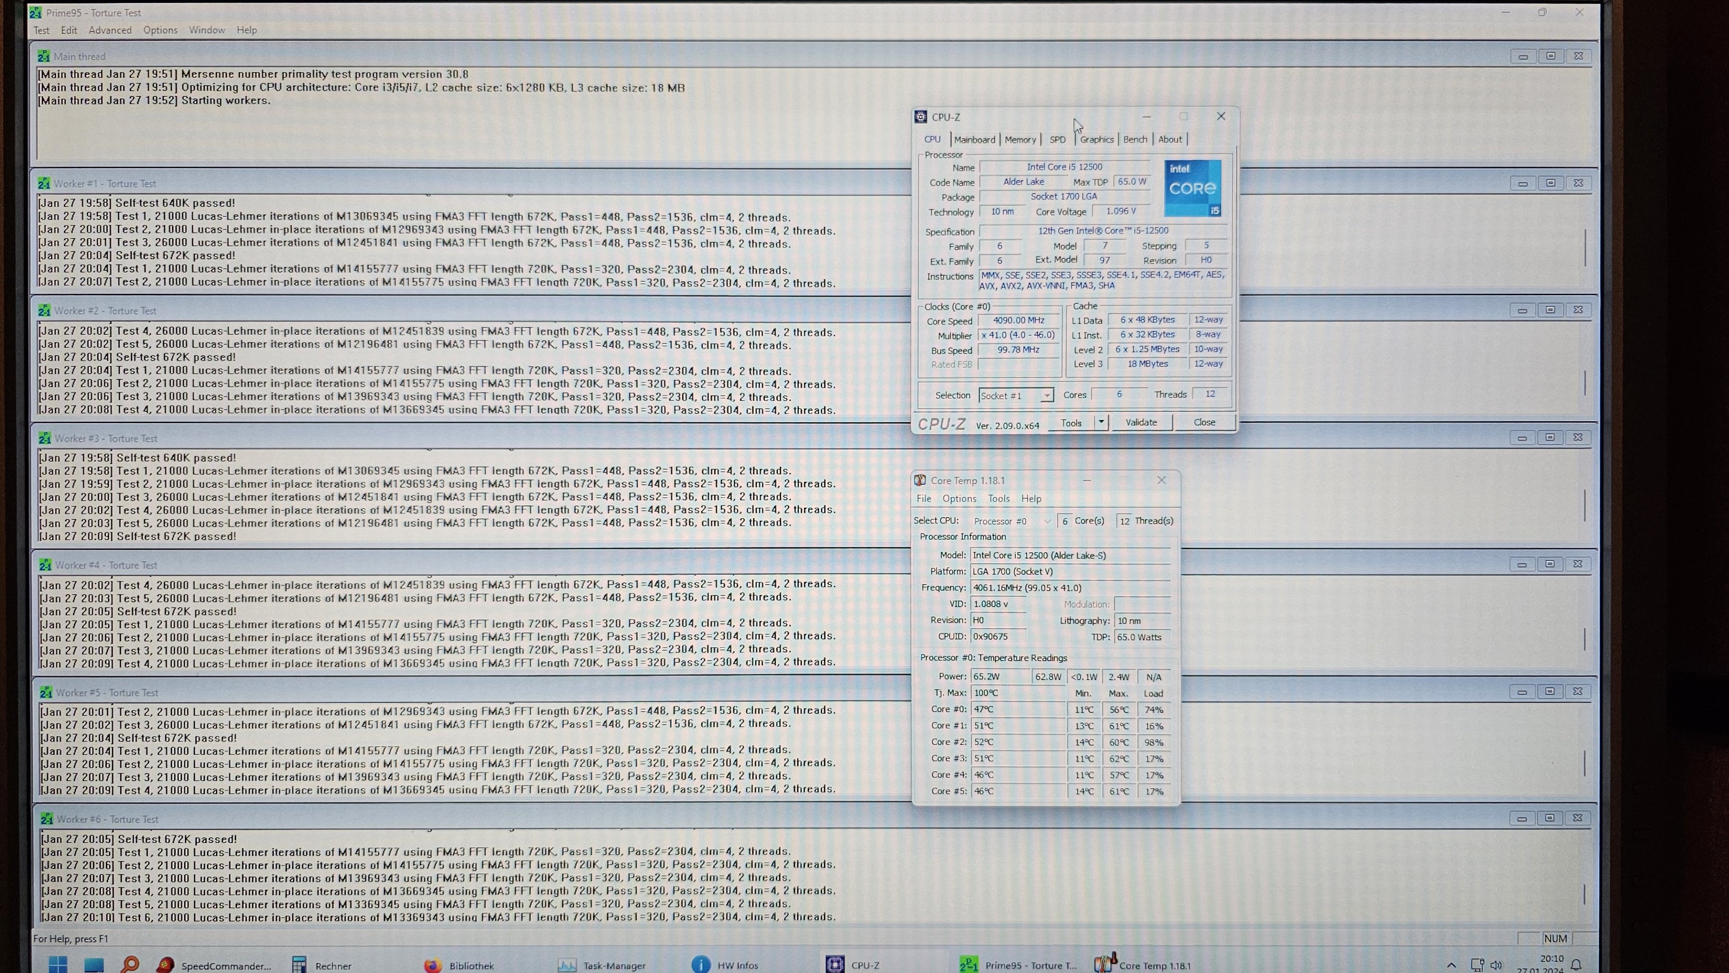The height and width of the screenshot is (973, 1729).
Task: Open Windows Start menu icon
Action: pos(59,964)
